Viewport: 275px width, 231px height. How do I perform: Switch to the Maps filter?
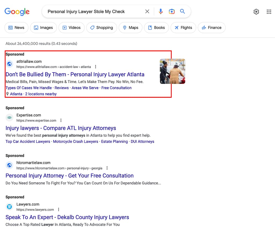(131, 28)
